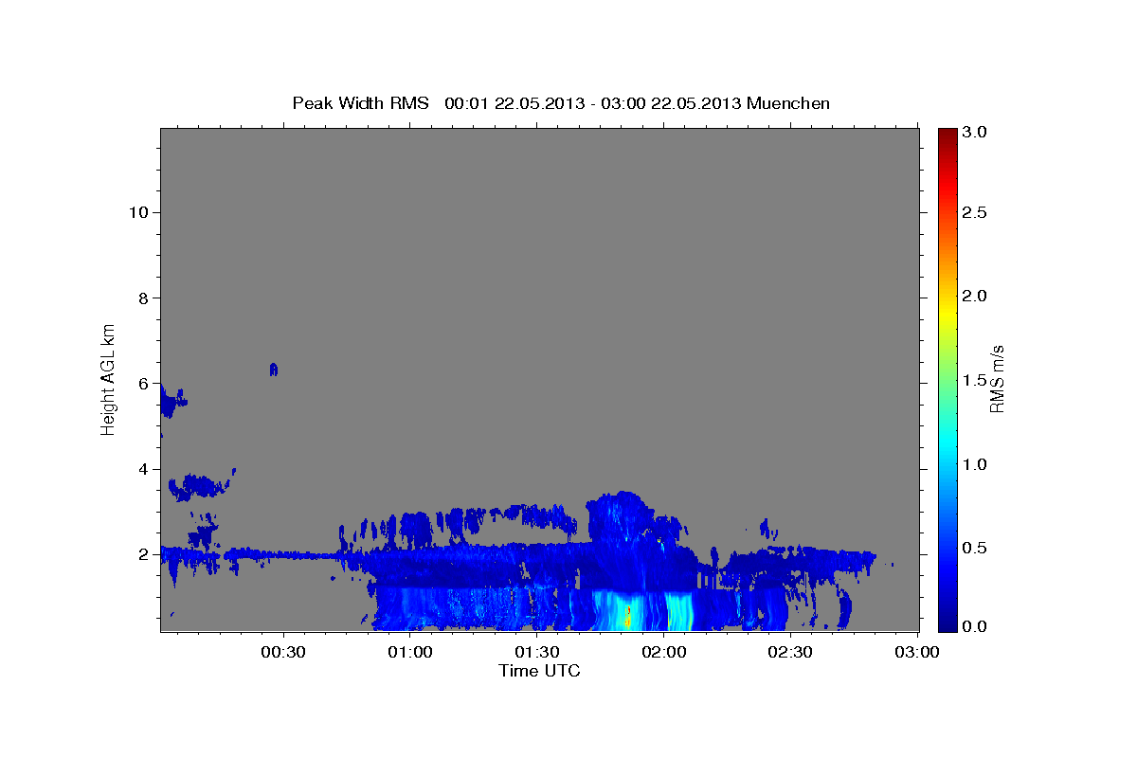Click the plot title 'Peak Width RMS'

pyautogui.click(x=360, y=103)
